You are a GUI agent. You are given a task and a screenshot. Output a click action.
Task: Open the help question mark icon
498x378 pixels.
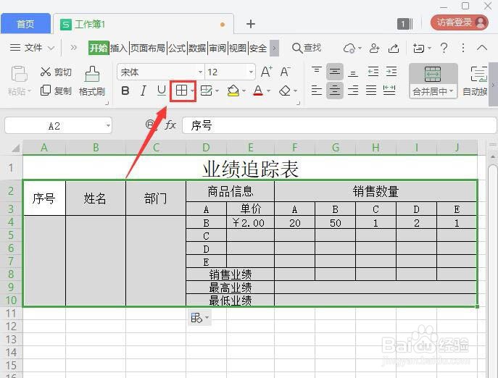click(x=444, y=49)
